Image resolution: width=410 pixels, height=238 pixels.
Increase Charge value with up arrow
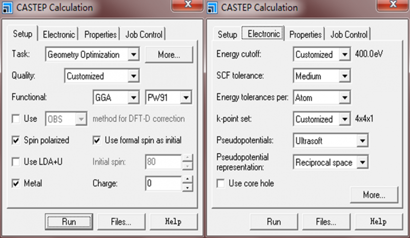click(187, 180)
